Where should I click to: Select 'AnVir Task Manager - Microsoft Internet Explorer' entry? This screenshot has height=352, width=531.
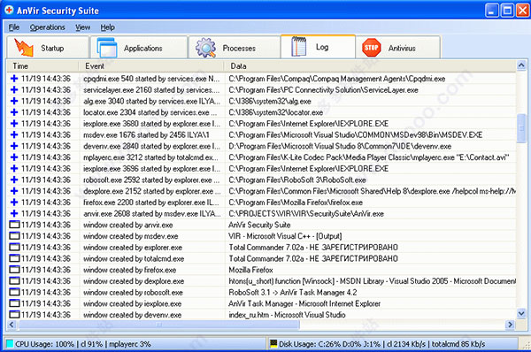point(304,303)
